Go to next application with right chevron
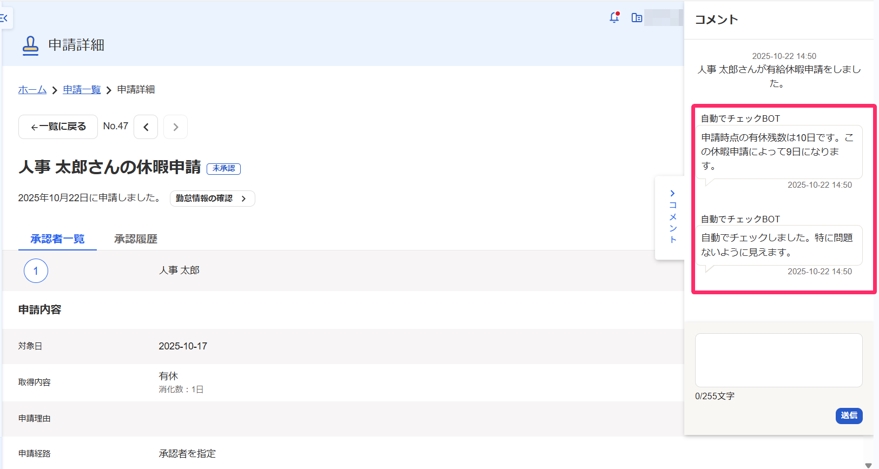Image resolution: width=879 pixels, height=469 pixels. tap(175, 127)
